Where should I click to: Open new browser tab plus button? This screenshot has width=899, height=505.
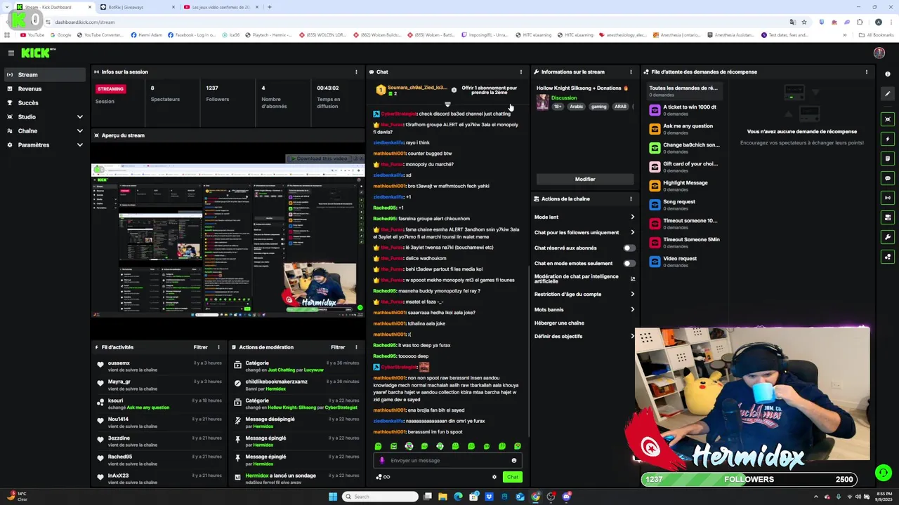click(x=270, y=7)
